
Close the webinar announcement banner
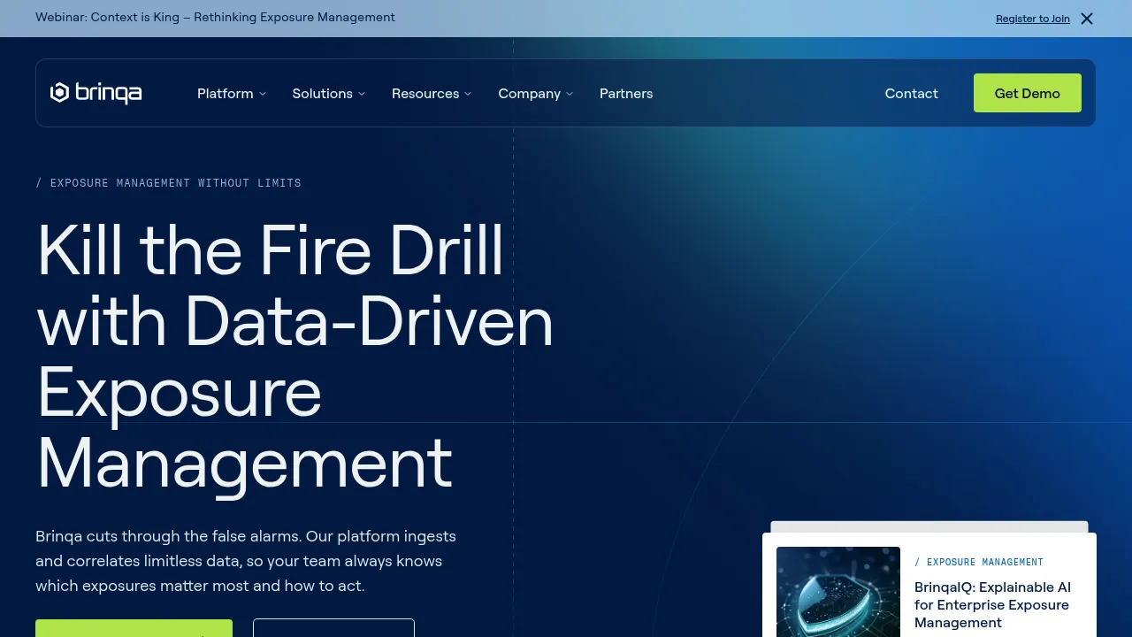point(1087,19)
